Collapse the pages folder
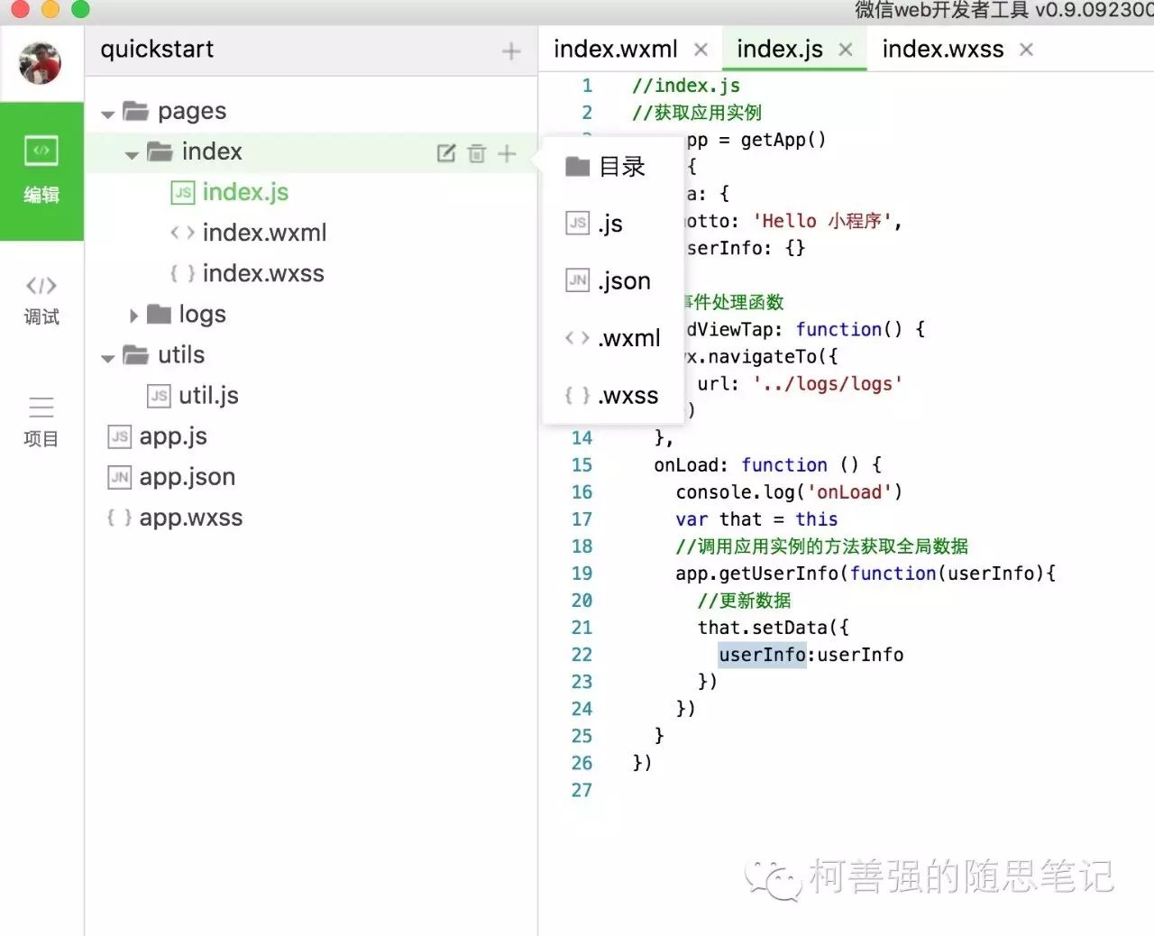The width and height of the screenshot is (1154, 936). point(108,114)
